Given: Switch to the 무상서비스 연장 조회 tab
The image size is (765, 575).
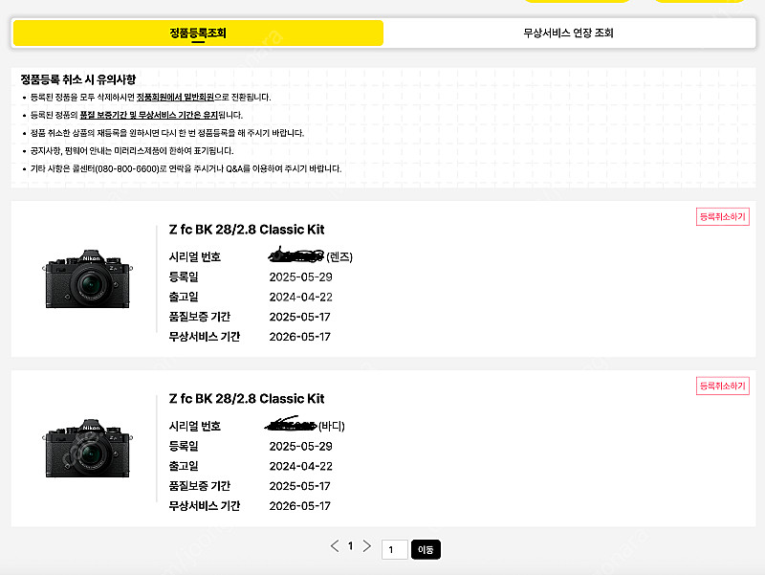Looking at the screenshot, I should point(568,33).
